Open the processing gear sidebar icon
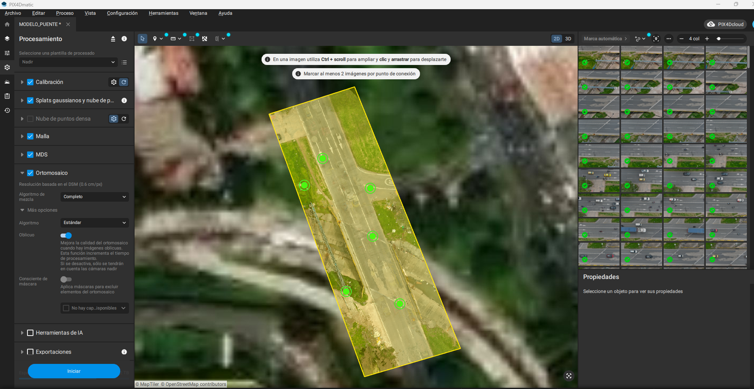The image size is (754, 389). (x=7, y=67)
